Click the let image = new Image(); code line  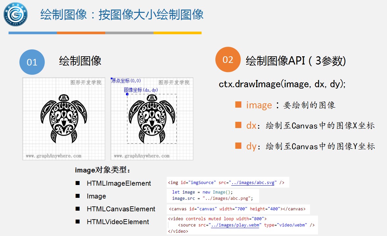click(203, 192)
